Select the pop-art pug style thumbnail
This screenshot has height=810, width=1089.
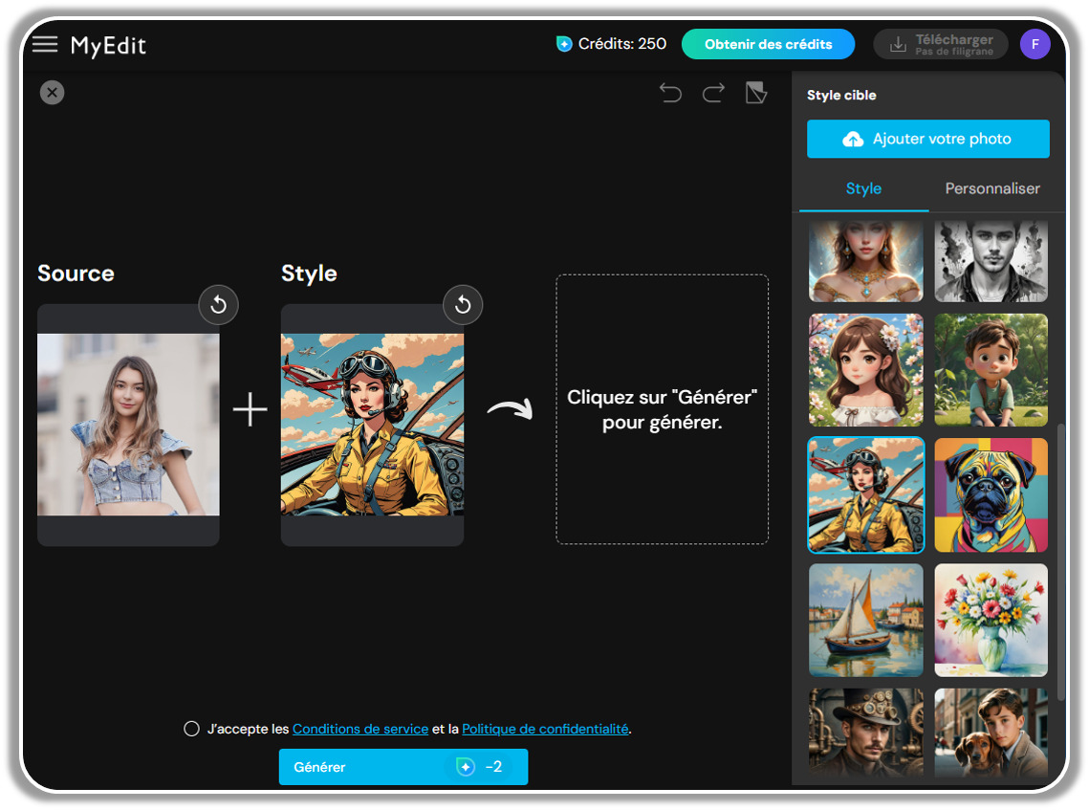(x=991, y=494)
